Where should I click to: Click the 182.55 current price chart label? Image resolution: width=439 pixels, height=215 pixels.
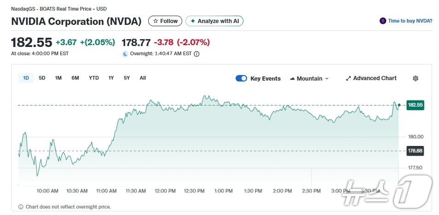point(415,105)
